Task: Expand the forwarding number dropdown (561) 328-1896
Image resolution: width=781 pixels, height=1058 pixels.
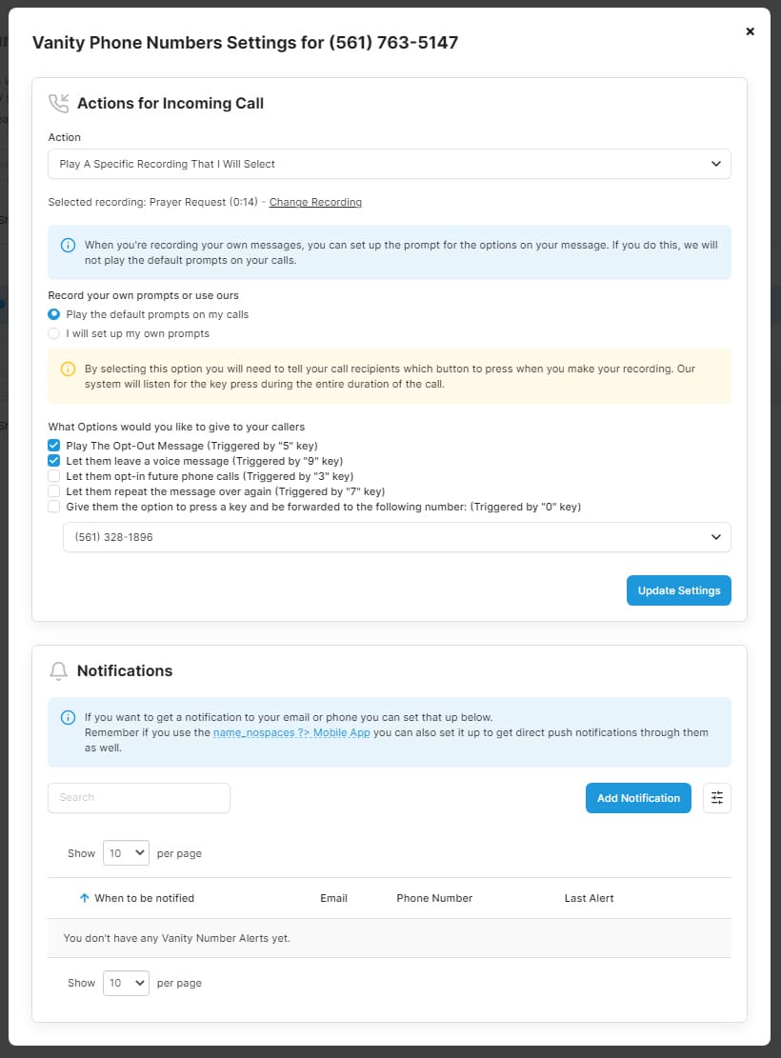Action: [x=396, y=537]
